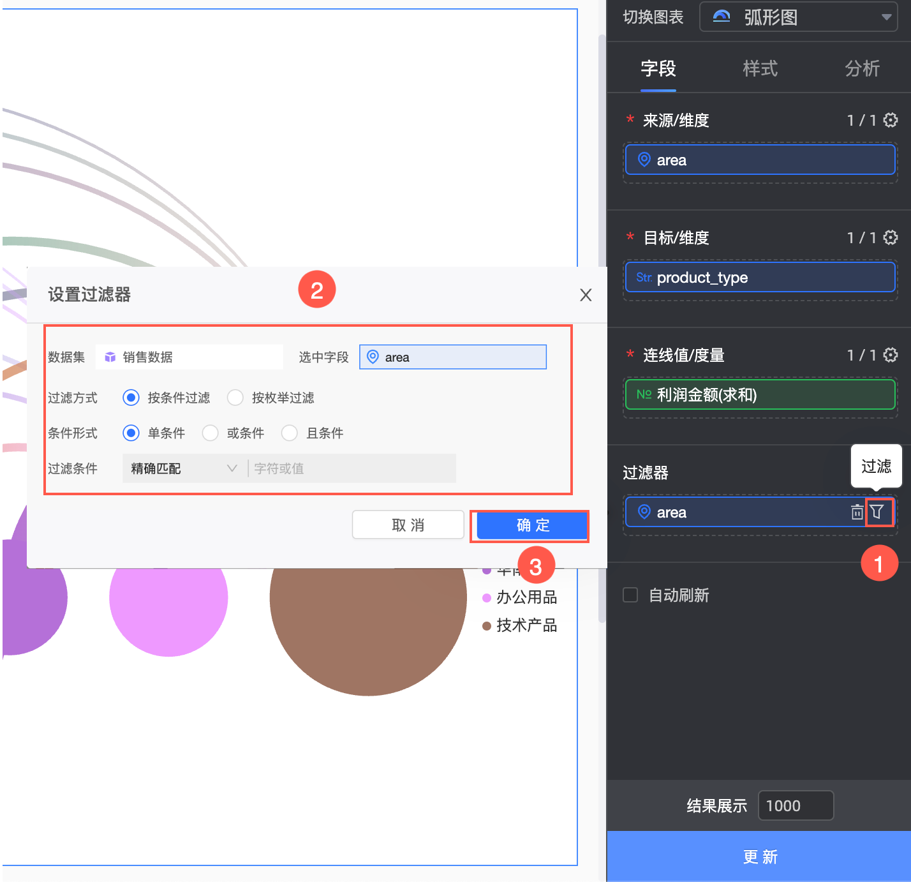The width and height of the screenshot is (911, 882).
Task: Delete the area filter via trash icon
Action: pyautogui.click(x=857, y=512)
